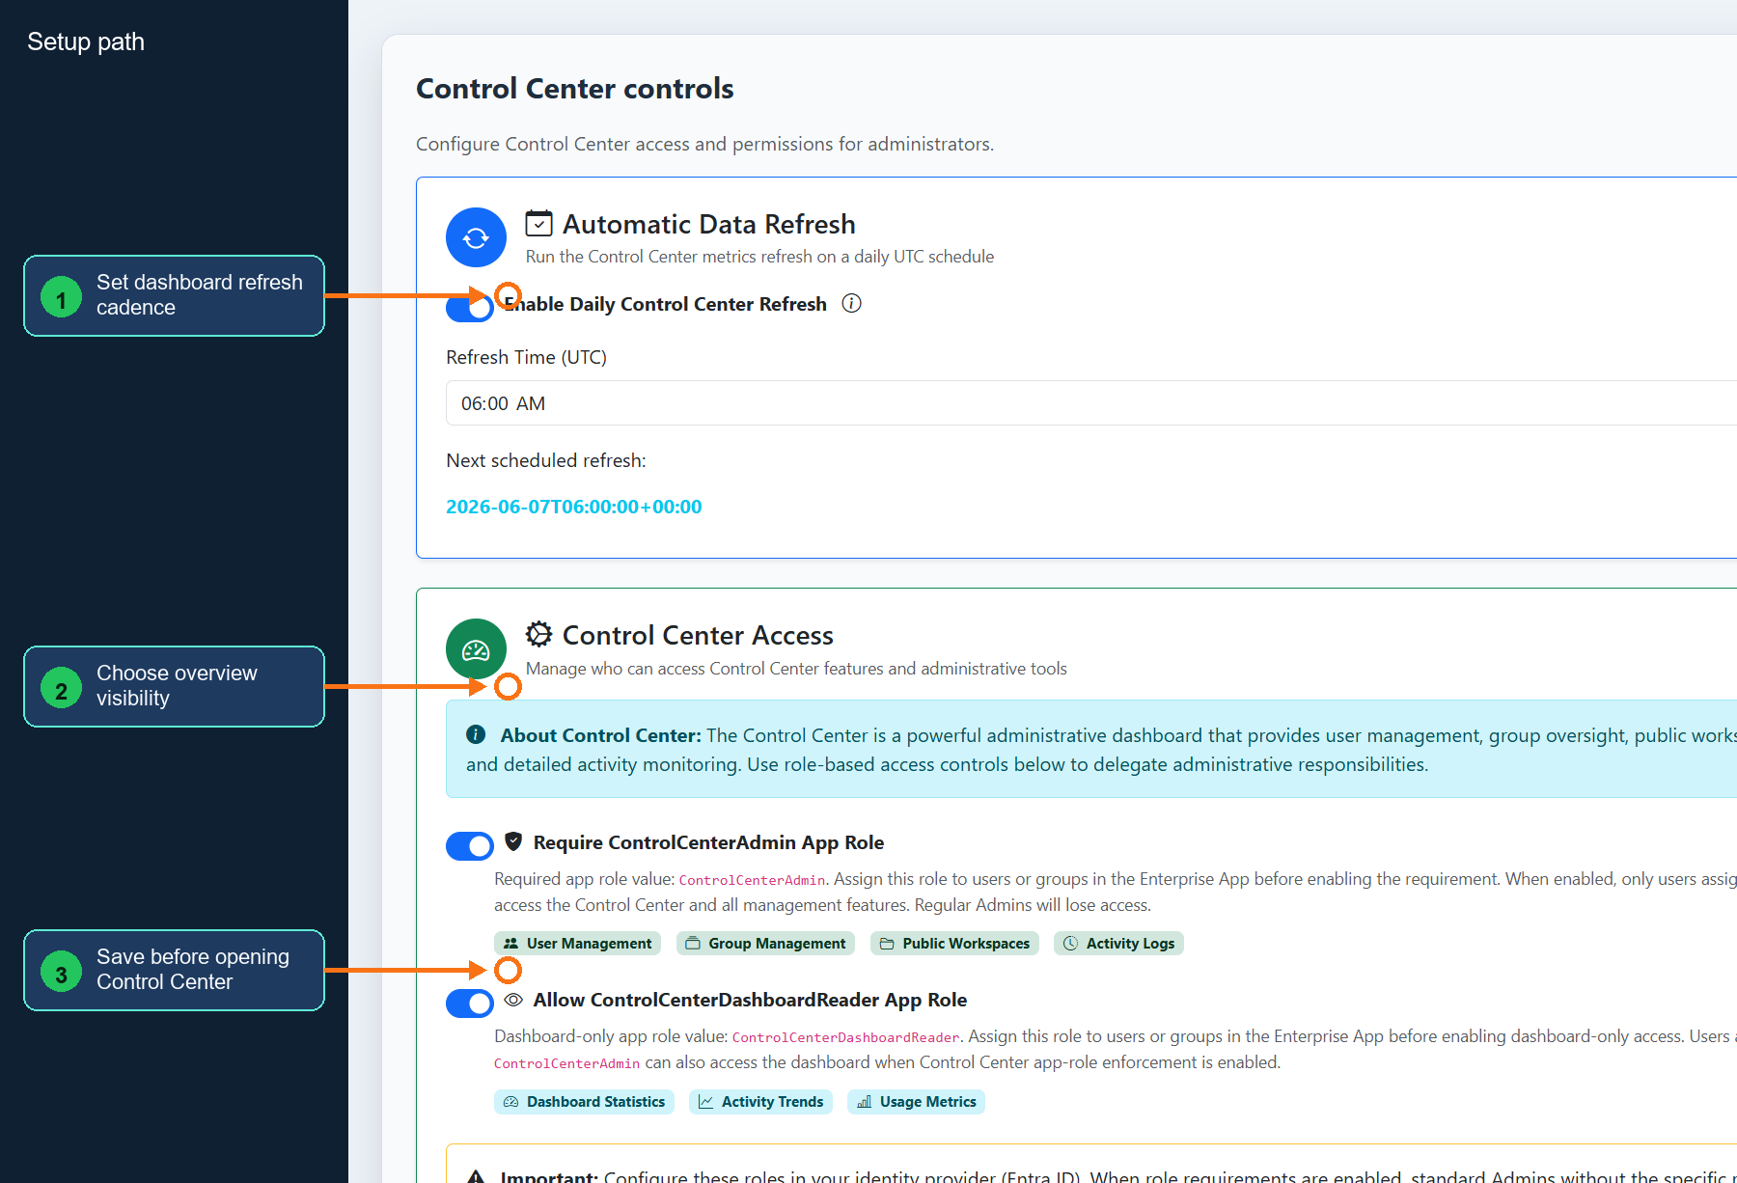Click the Setup path sidebar heading
Viewport: 1737px width, 1183px height.
click(86, 41)
